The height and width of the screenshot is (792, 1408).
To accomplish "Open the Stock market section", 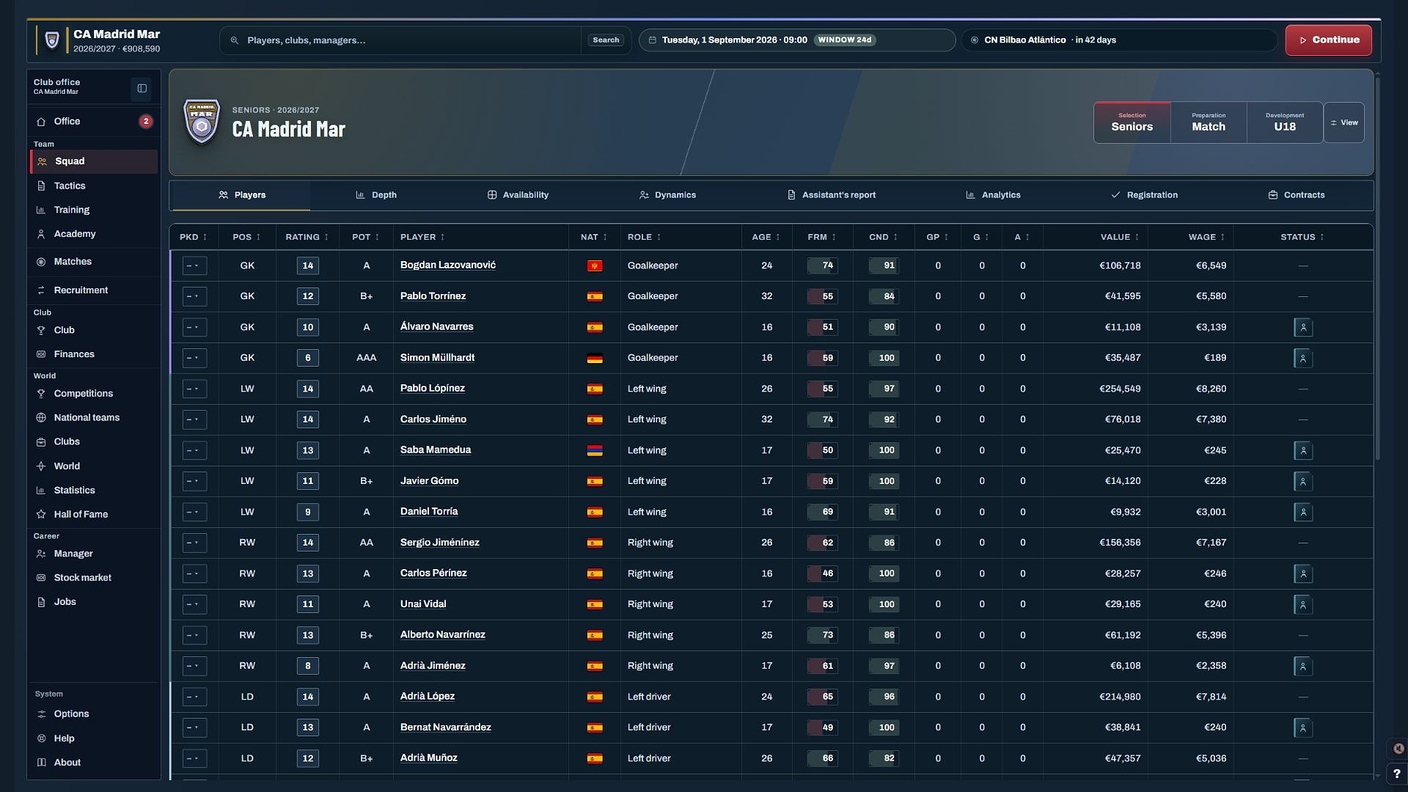I will click(x=94, y=578).
